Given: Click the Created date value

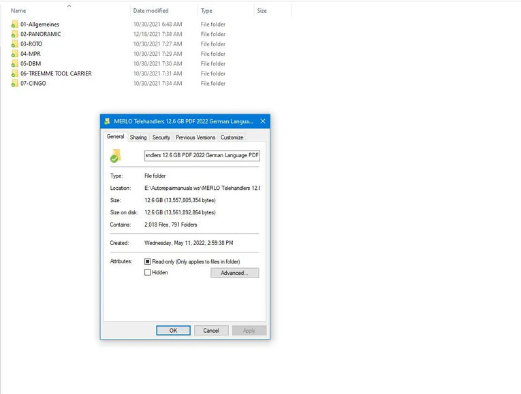Looking at the screenshot, I should pos(189,243).
